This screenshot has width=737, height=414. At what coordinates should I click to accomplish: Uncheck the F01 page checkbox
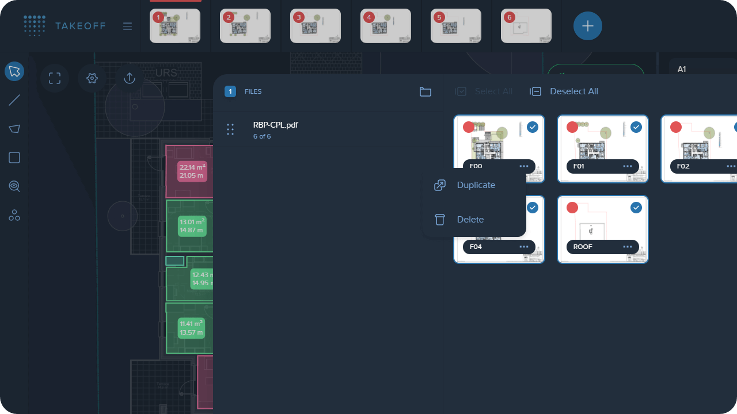[636, 127]
